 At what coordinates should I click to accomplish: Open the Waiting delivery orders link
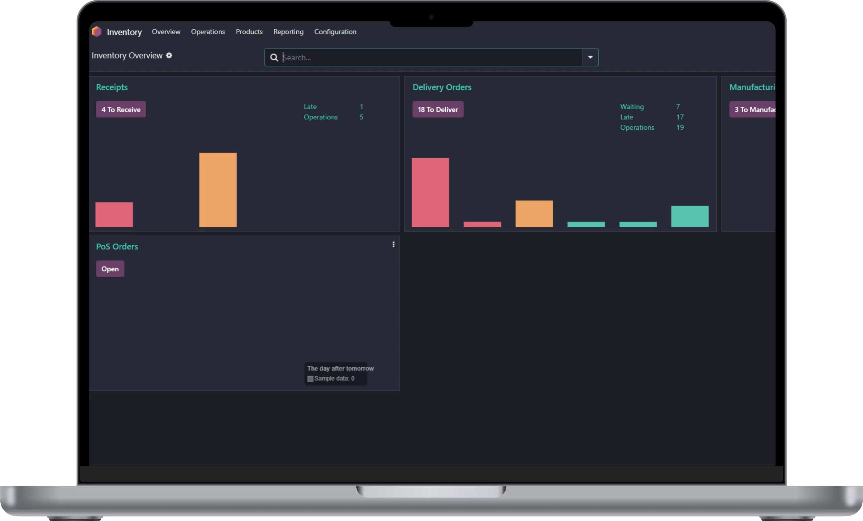632,106
